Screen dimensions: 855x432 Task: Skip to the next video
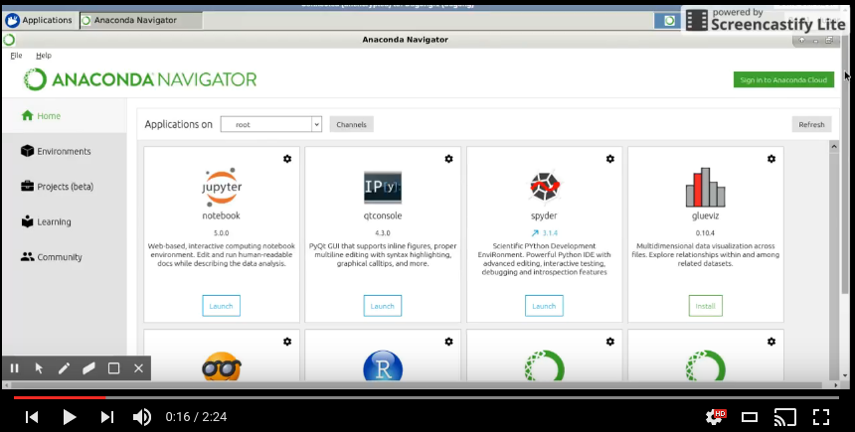[107, 417]
